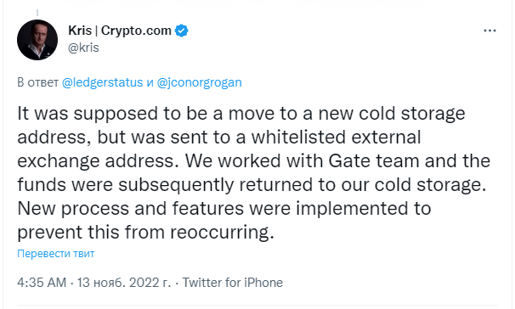Click the date 13 нояб. 2022 г.
Screen dimensions: 515x309
tap(124, 283)
